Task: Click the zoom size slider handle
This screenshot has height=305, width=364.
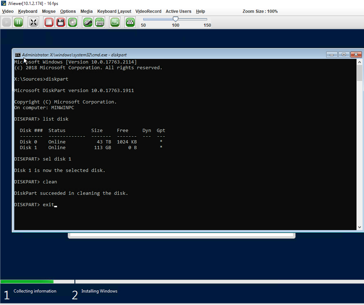Action: pos(175,19)
